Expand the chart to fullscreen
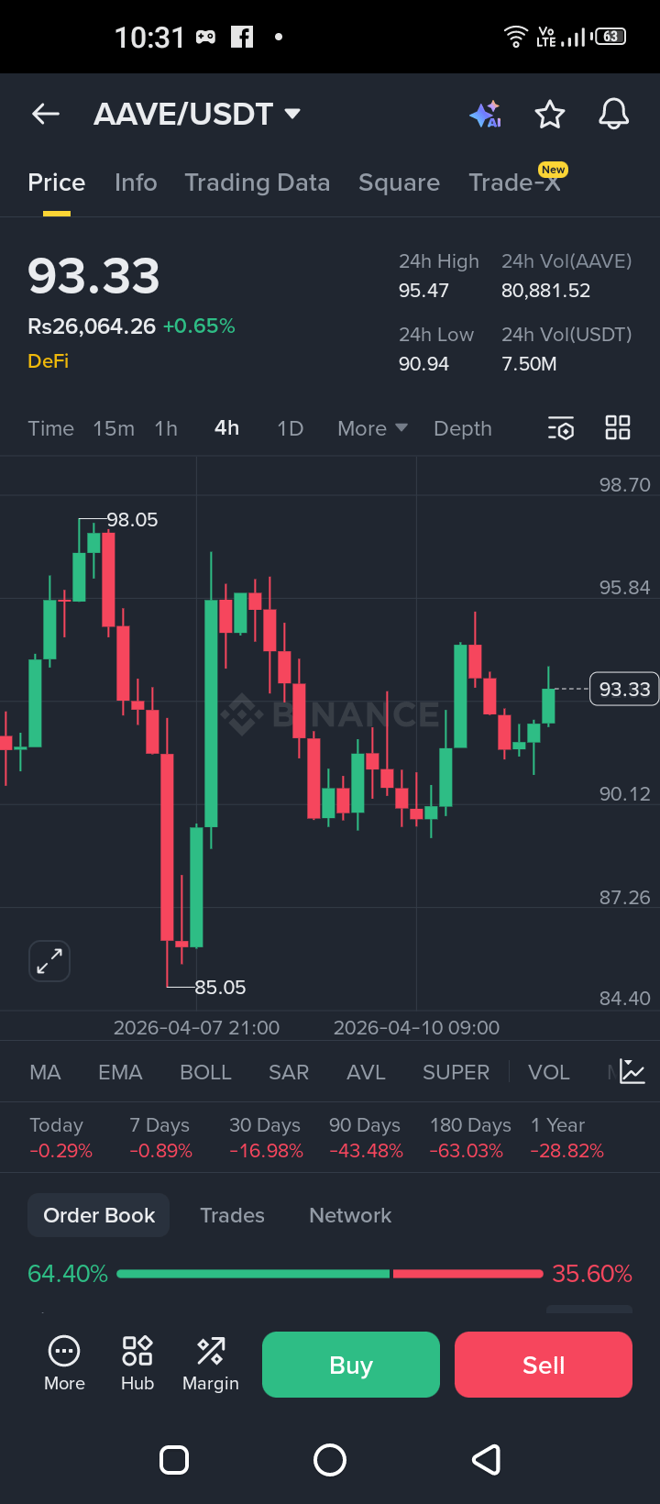This screenshot has height=1504, width=660. coord(49,961)
